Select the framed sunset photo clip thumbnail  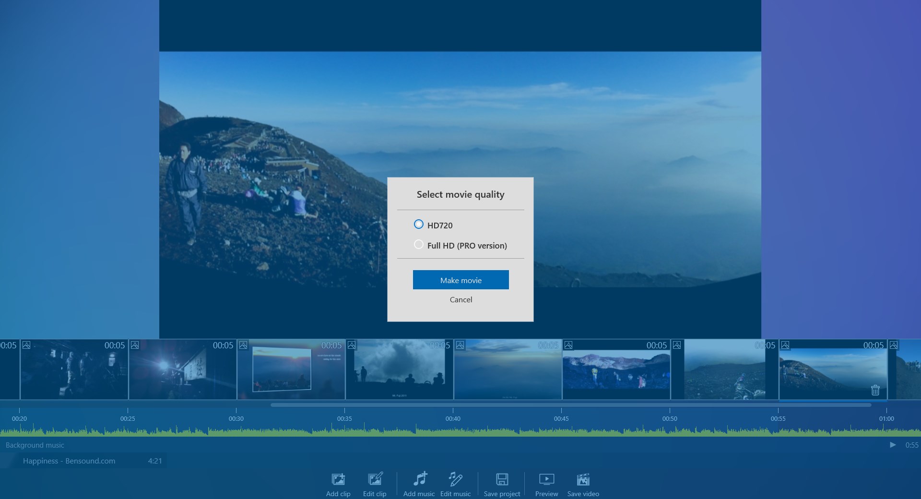(x=291, y=369)
